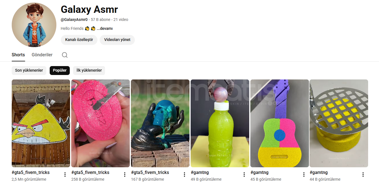Open options menu for 2,5 Mn view short
379x184 pixels.
(65, 175)
